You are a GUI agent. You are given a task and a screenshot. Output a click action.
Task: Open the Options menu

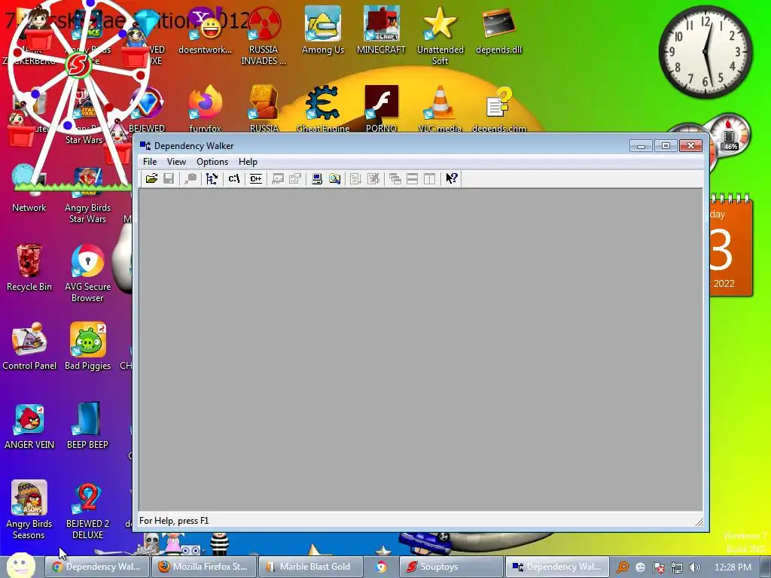pyautogui.click(x=212, y=162)
